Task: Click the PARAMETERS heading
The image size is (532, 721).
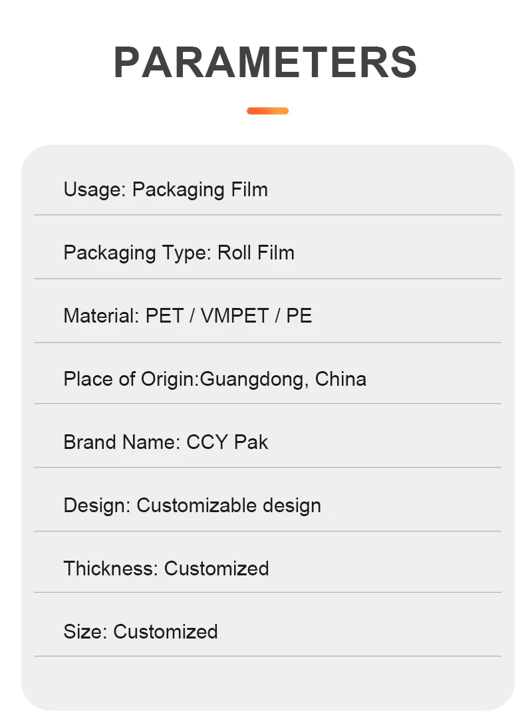Action: coord(265,63)
